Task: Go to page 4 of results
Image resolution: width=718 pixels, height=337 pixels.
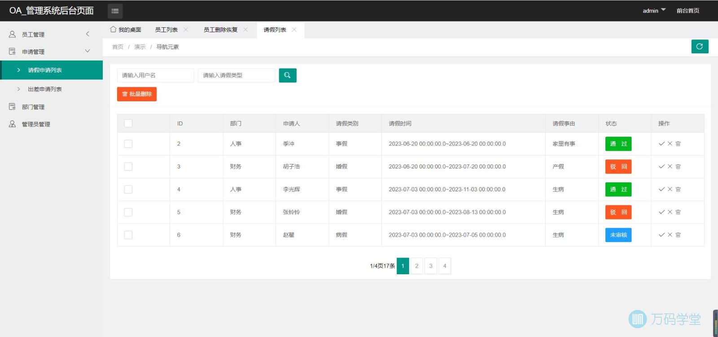Action: (445, 266)
